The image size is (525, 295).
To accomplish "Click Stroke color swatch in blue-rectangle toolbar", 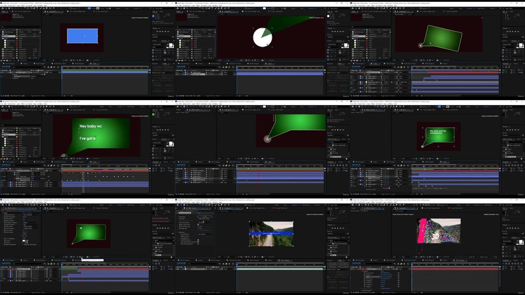I will coord(97,8).
